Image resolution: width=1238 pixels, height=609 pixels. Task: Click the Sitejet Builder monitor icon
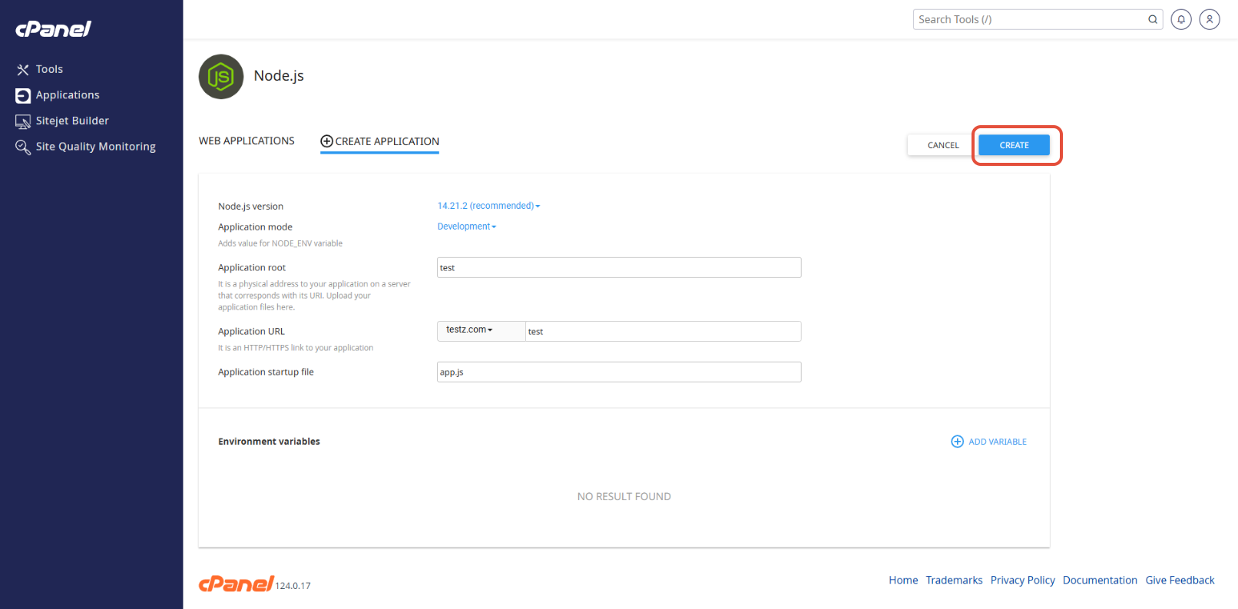coord(23,121)
